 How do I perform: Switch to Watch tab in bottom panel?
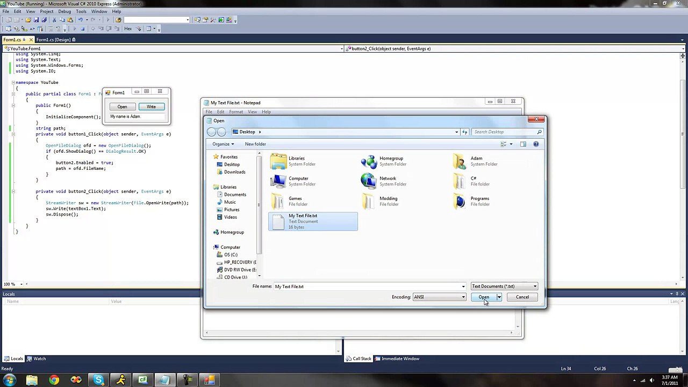coord(37,359)
